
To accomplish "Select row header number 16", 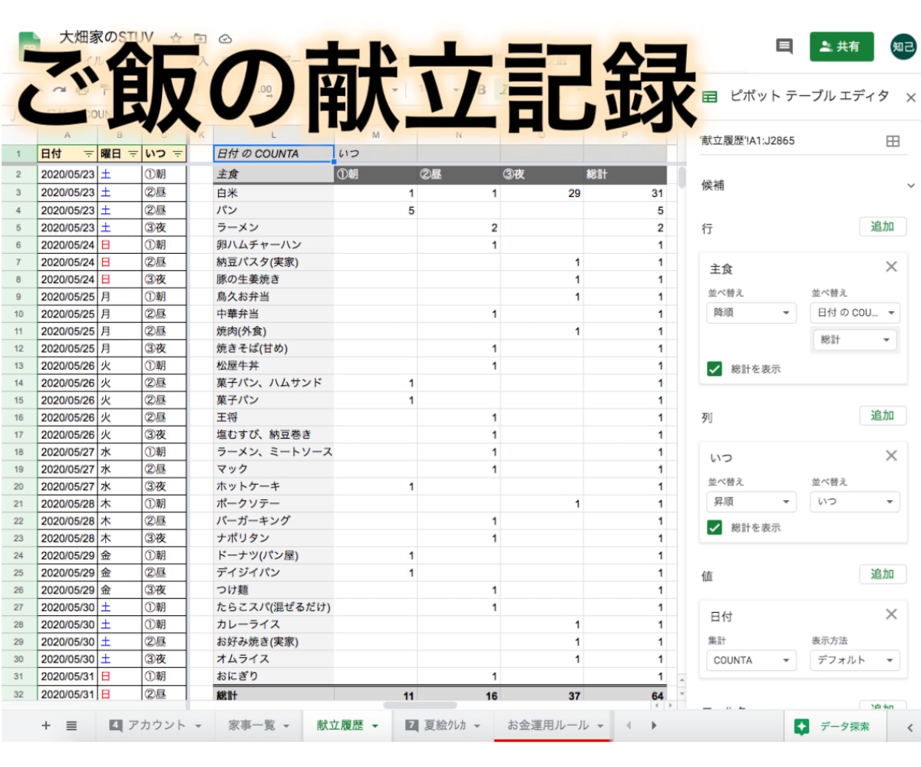I will [18, 417].
